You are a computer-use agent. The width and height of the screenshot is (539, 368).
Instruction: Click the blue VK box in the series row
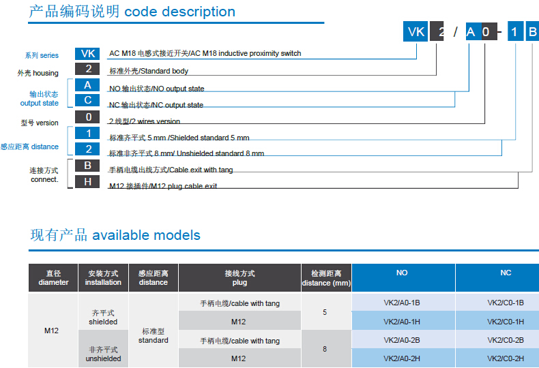(x=87, y=54)
